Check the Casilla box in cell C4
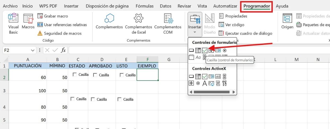The image size is (330, 129). (x=72, y=99)
